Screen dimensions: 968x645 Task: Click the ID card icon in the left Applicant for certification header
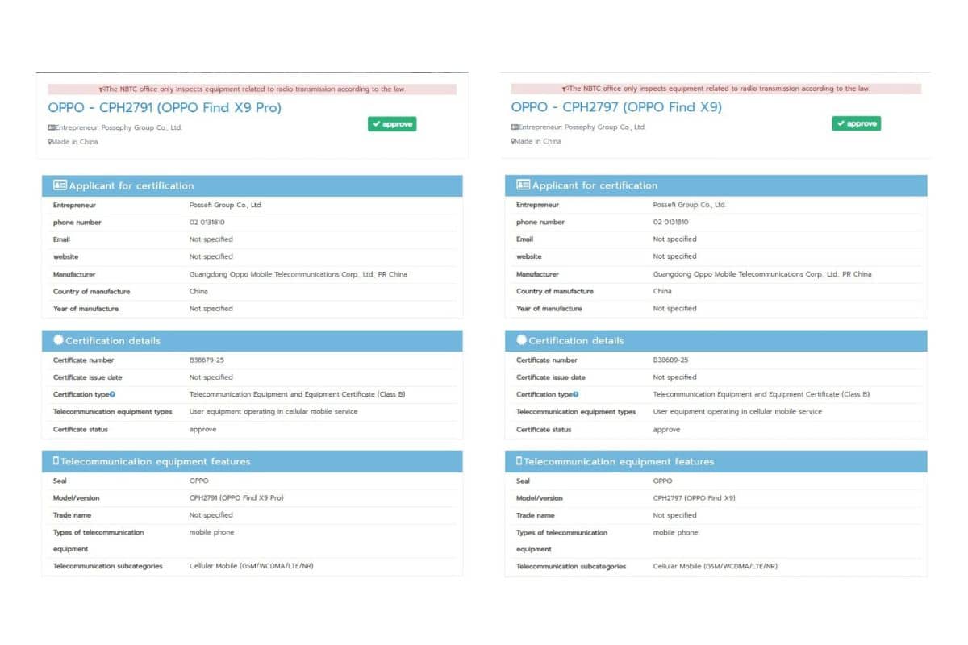coord(60,185)
